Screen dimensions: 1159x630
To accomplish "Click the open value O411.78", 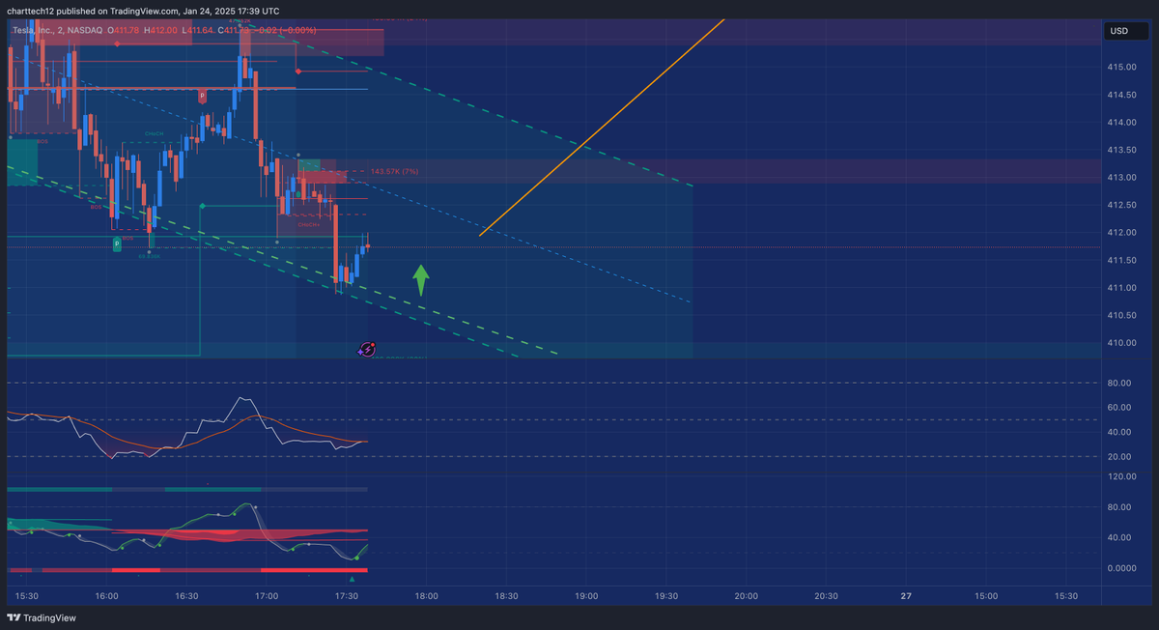I will click(x=124, y=30).
